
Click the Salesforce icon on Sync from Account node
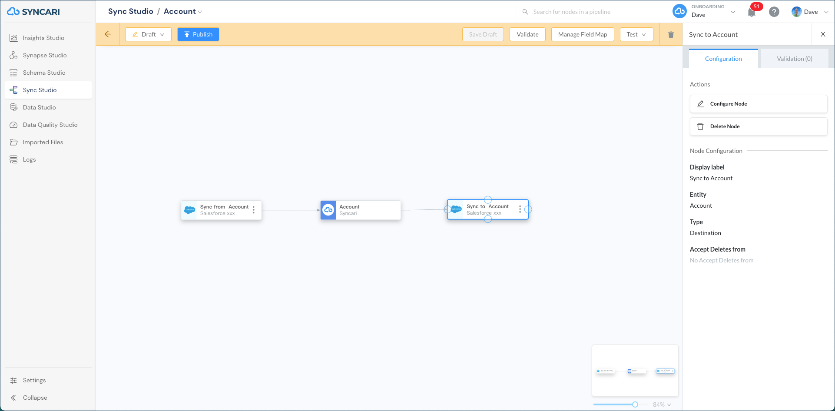pyautogui.click(x=190, y=210)
